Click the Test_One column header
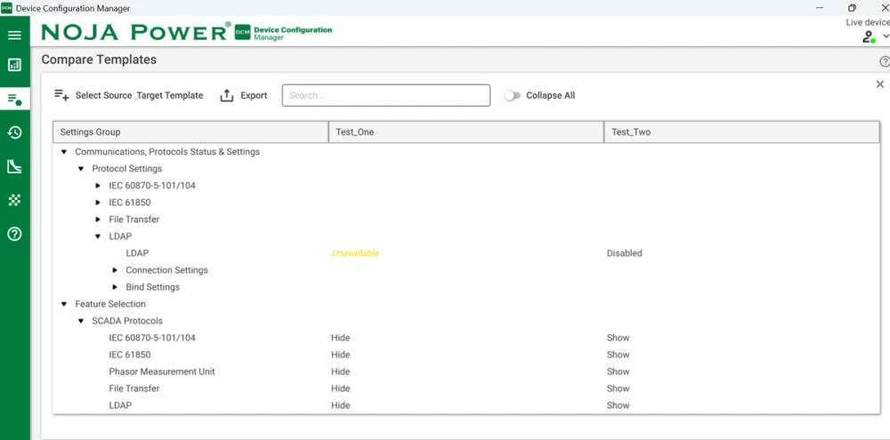890x440 pixels. 466,132
